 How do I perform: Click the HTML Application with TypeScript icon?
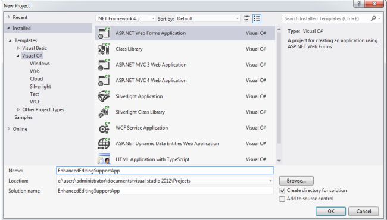[104, 159]
